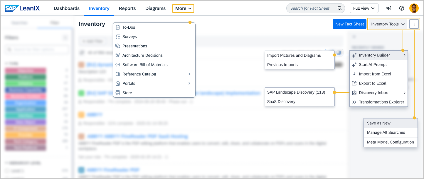Click the To-Dos clipboard icon

click(118, 27)
